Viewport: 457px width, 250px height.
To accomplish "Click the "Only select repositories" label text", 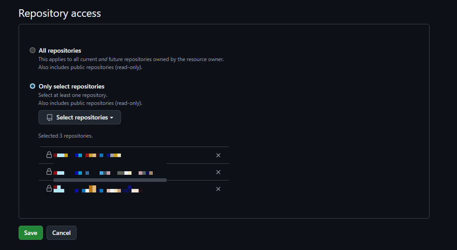I will pyautogui.click(x=71, y=86).
